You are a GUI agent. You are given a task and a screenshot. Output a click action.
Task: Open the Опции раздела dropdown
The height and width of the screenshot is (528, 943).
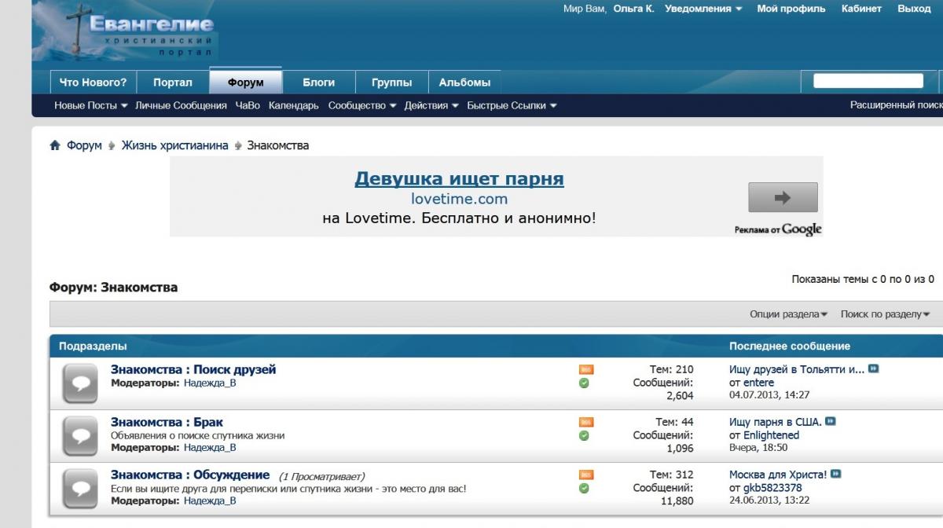point(788,314)
